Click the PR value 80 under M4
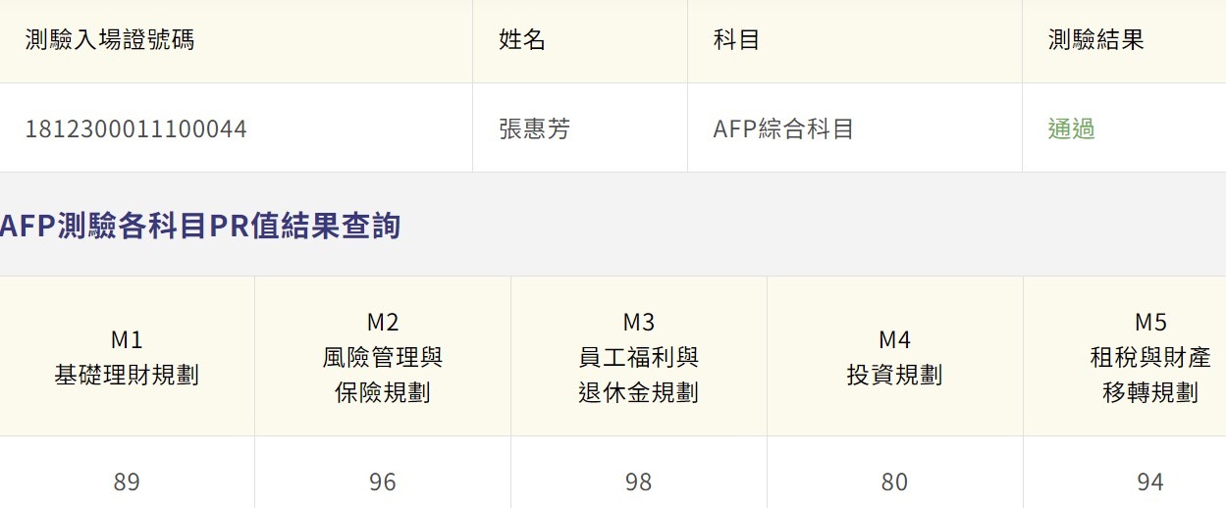 click(x=894, y=482)
